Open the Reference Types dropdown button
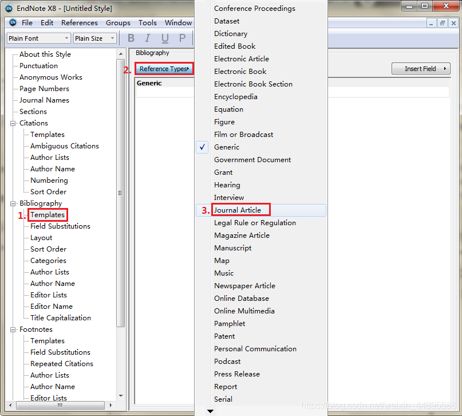 (164, 69)
